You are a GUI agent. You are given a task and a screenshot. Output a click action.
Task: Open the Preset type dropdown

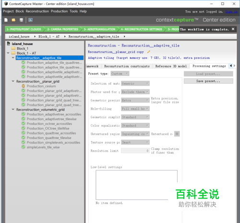pyautogui.click(x=120, y=74)
